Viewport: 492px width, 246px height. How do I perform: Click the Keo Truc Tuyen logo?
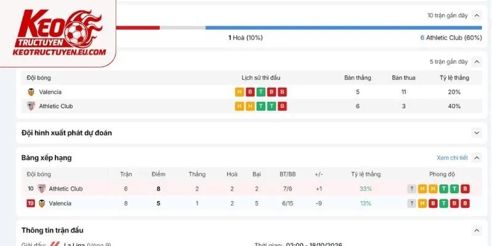[x=58, y=33]
